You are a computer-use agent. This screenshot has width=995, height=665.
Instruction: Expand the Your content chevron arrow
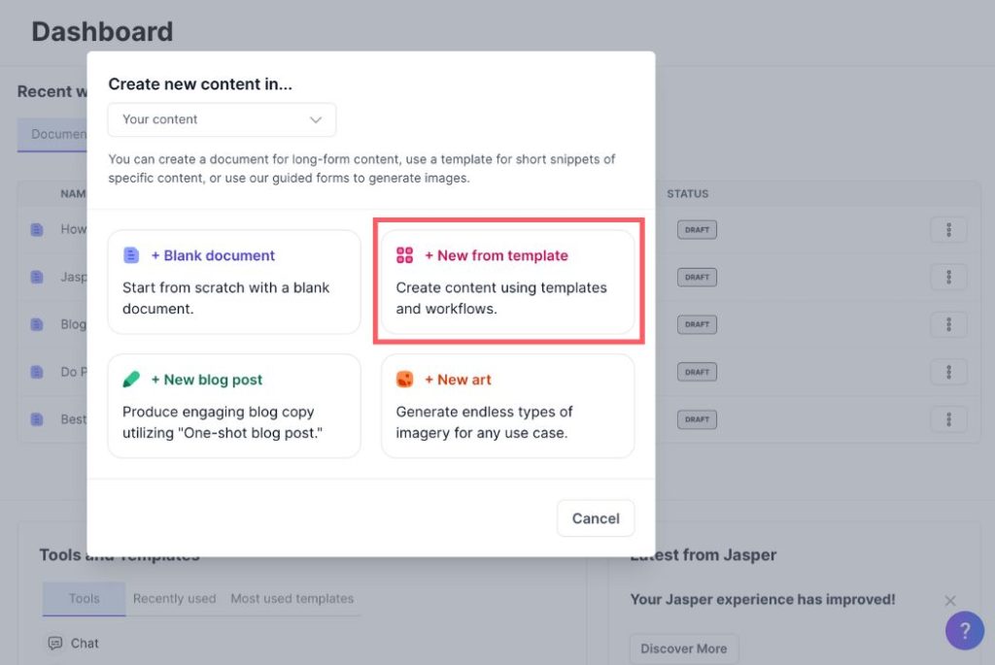coord(315,119)
